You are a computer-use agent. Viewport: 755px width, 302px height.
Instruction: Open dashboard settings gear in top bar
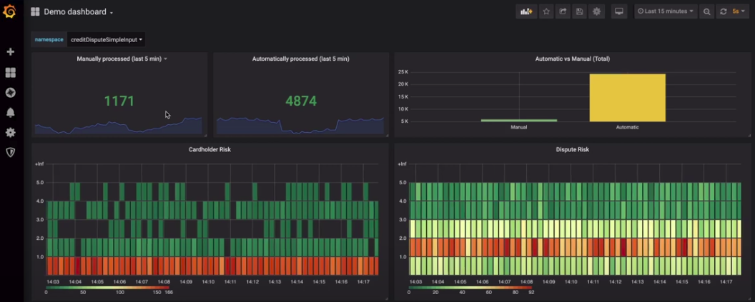pyautogui.click(x=596, y=11)
